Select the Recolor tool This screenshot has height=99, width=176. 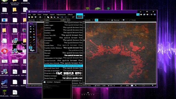pyautogui.click(x=34, y=45)
